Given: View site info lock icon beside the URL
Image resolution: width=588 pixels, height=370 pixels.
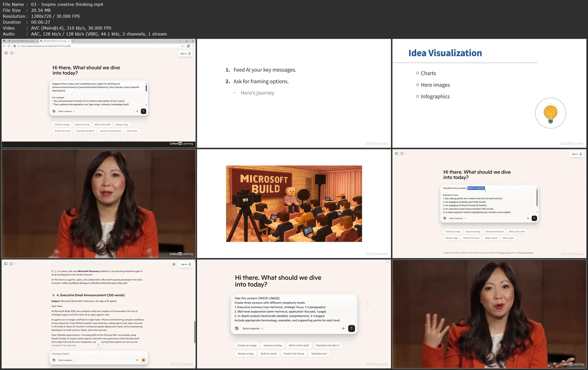Looking at the screenshot, I should [19, 46].
